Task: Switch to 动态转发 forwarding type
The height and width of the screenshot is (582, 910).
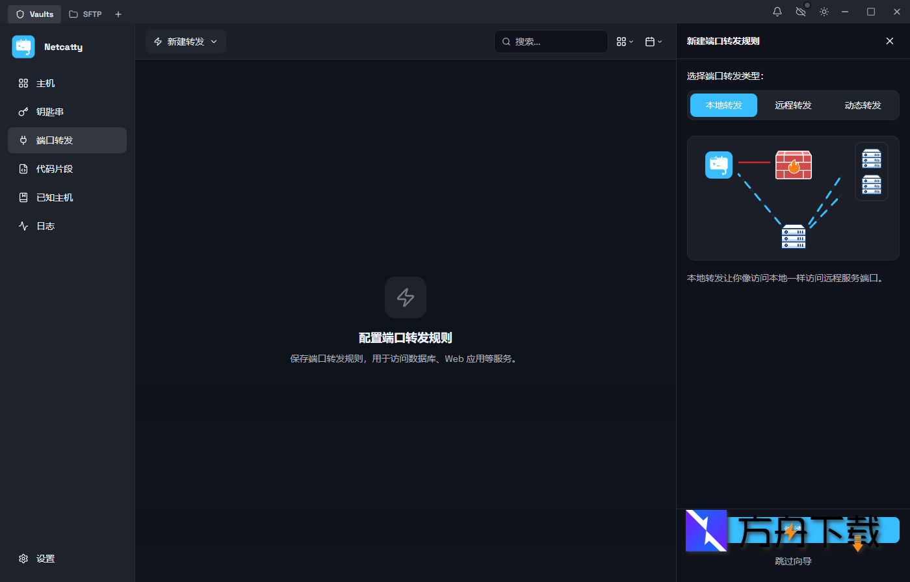Action: (863, 105)
